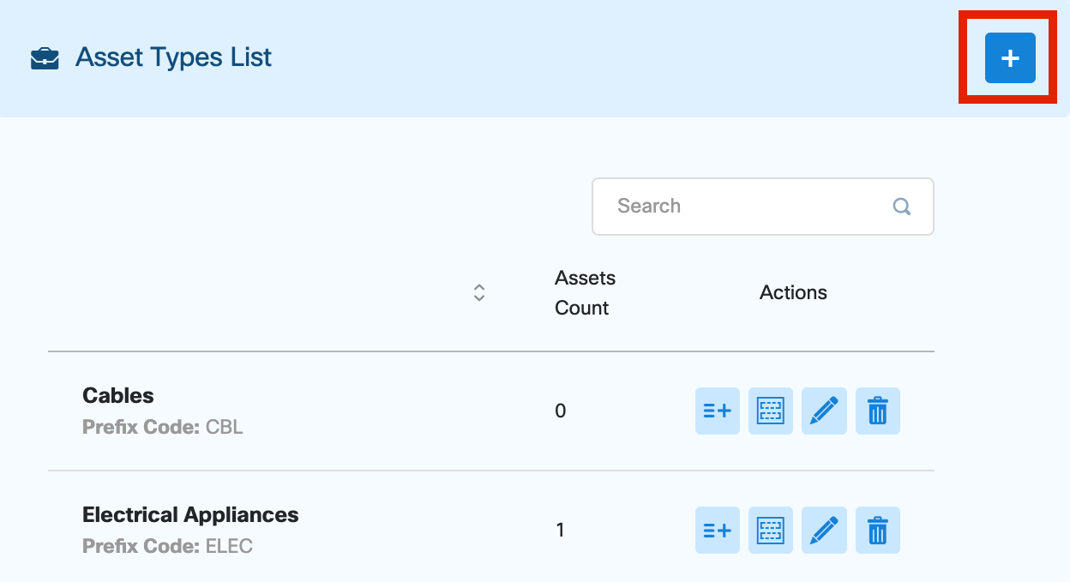Open the add asset form for Cables
This screenshot has width=1070, height=582.
(x=717, y=411)
